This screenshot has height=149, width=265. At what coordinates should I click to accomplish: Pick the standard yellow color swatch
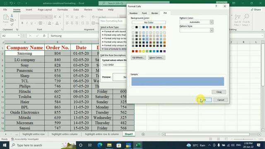(x=144, y=51)
